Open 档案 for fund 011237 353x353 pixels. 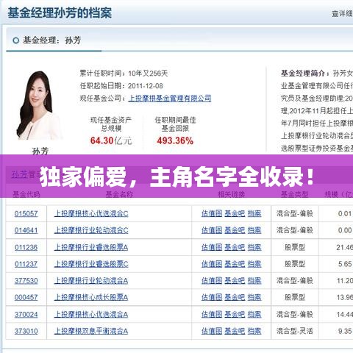tap(254, 264)
